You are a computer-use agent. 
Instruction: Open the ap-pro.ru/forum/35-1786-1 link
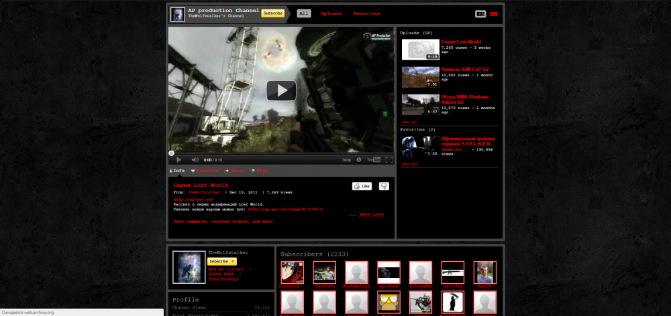click(285, 210)
